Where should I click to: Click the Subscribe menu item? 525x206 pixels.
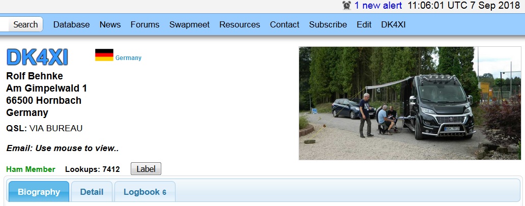click(328, 25)
